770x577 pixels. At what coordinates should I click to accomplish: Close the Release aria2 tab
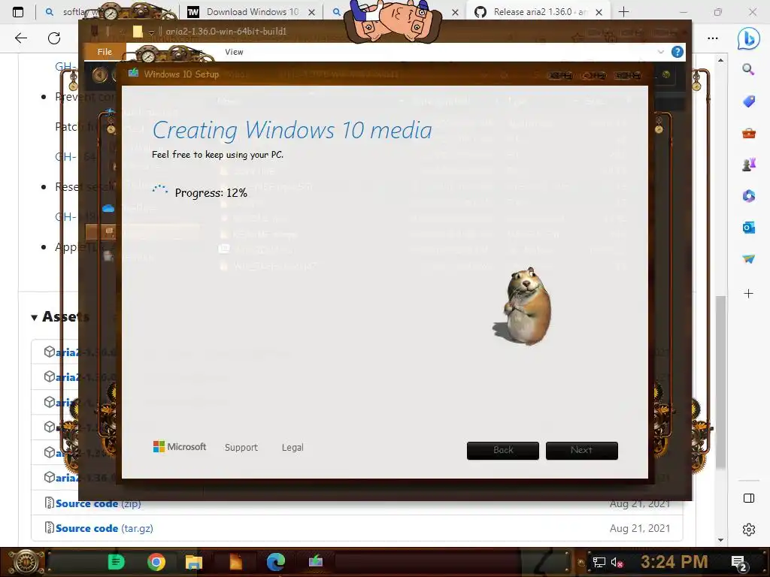pos(599,12)
